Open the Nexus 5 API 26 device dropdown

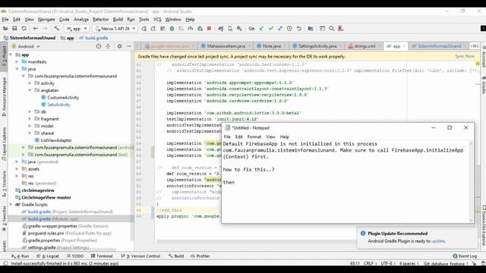pos(115,29)
